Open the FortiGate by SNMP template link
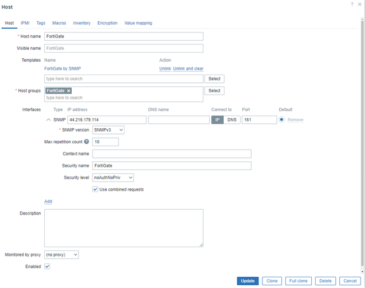The width and height of the screenshot is (365, 288). click(x=63, y=68)
